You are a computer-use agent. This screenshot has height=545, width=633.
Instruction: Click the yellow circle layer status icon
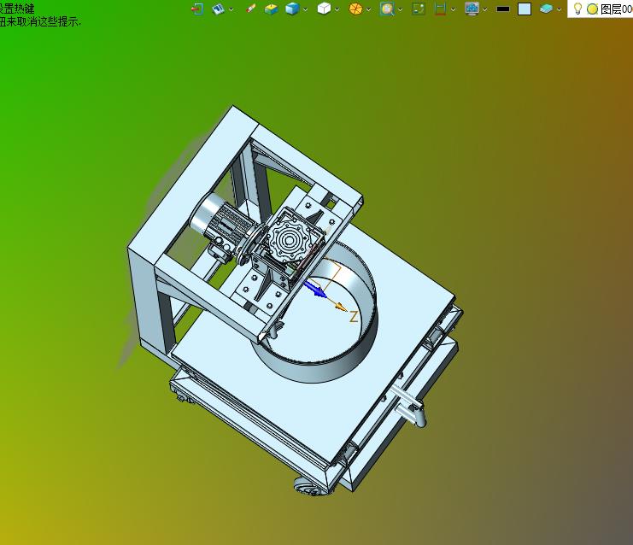592,9
